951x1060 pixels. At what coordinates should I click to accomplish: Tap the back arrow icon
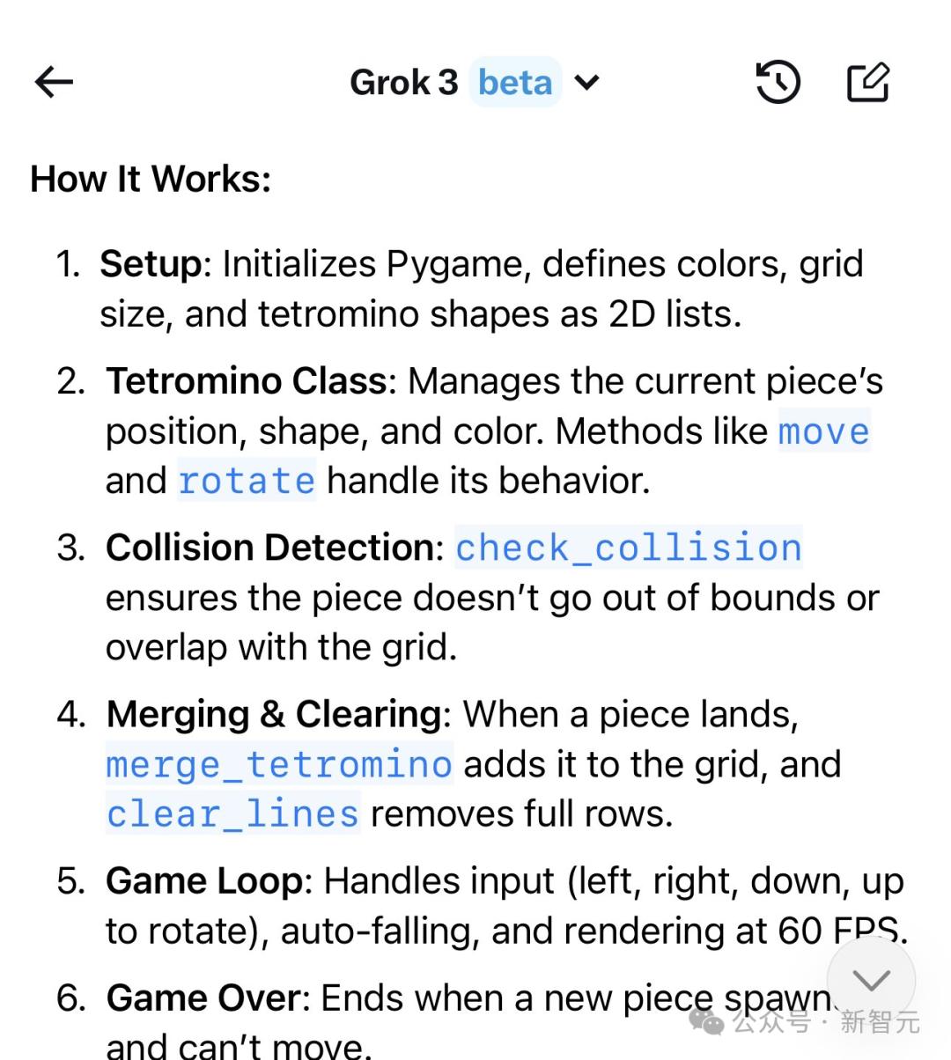54,83
